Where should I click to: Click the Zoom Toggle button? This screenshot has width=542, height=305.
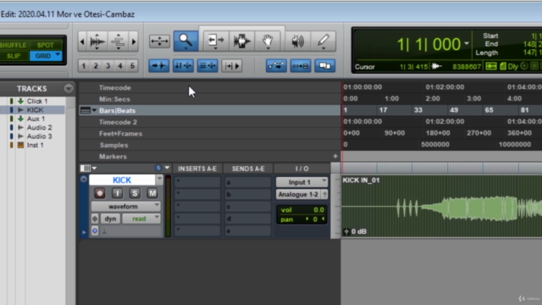point(159,42)
